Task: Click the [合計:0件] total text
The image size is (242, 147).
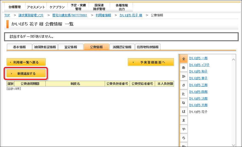Action: pyautogui.click(x=14, y=89)
